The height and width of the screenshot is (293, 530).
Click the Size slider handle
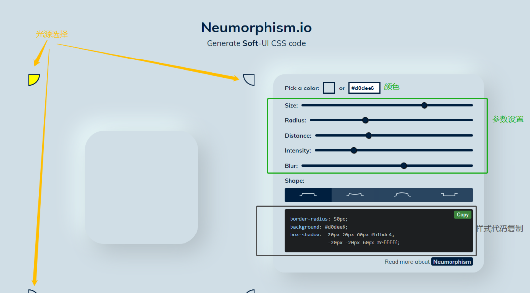point(424,105)
